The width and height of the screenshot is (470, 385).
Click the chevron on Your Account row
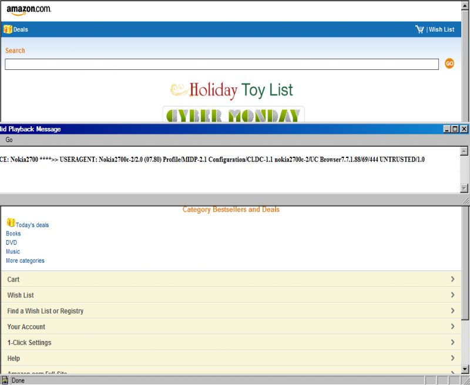452,326
